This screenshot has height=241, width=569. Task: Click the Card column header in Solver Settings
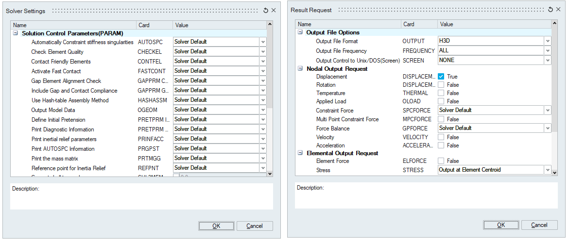[154, 25]
